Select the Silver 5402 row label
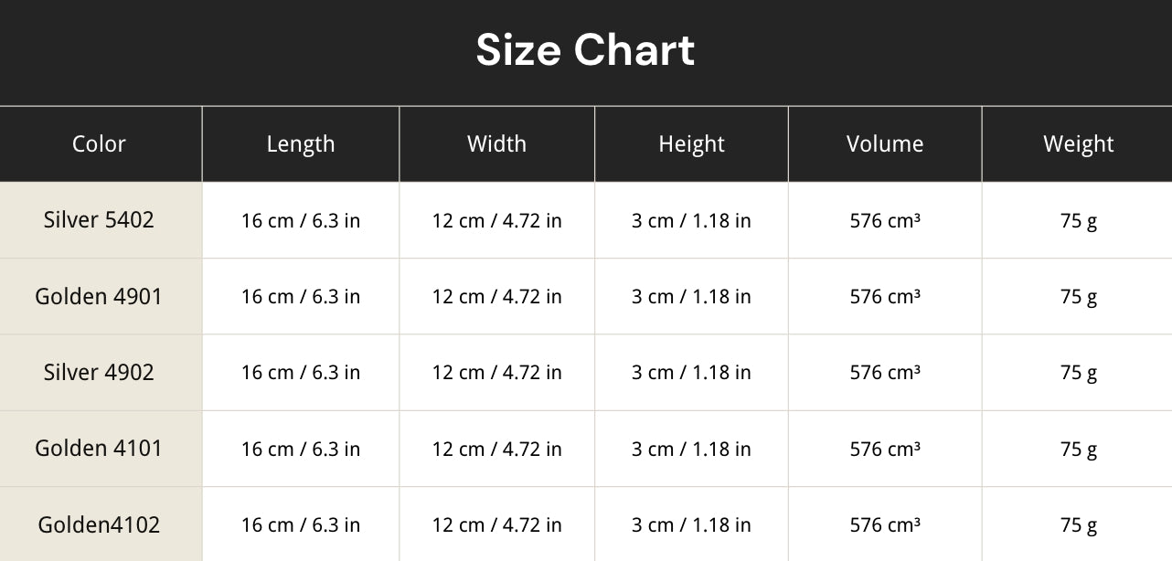Image resolution: width=1172 pixels, height=561 pixels. [x=99, y=219]
